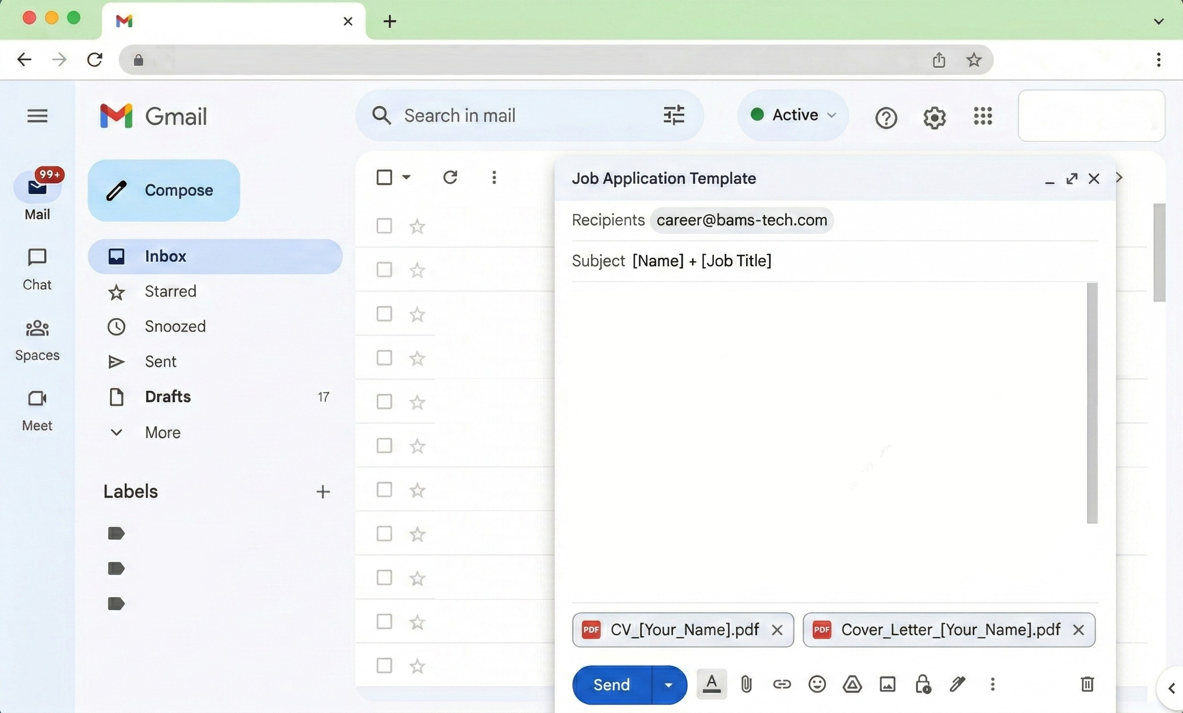This screenshot has width=1183, height=713.
Task: Toggle confidential mode lock icon
Action: pyautogui.click(x=923, y=684)
